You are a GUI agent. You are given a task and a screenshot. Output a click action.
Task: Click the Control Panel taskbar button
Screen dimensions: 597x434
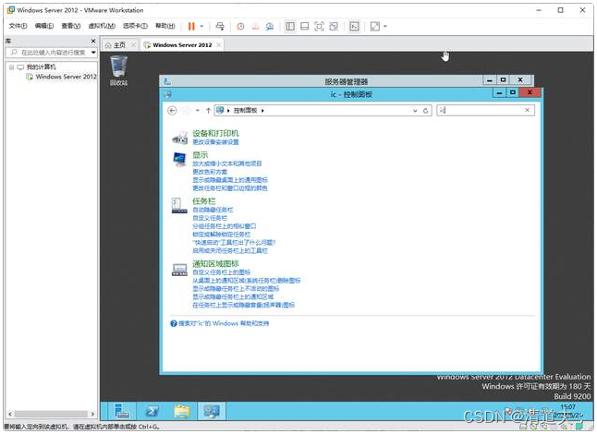coord(212,411)
